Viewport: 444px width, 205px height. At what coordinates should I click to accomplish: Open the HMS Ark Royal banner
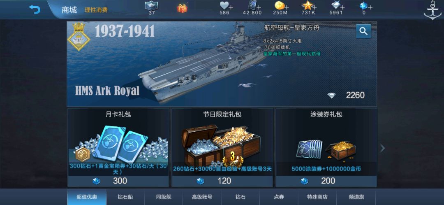[222, 64]
